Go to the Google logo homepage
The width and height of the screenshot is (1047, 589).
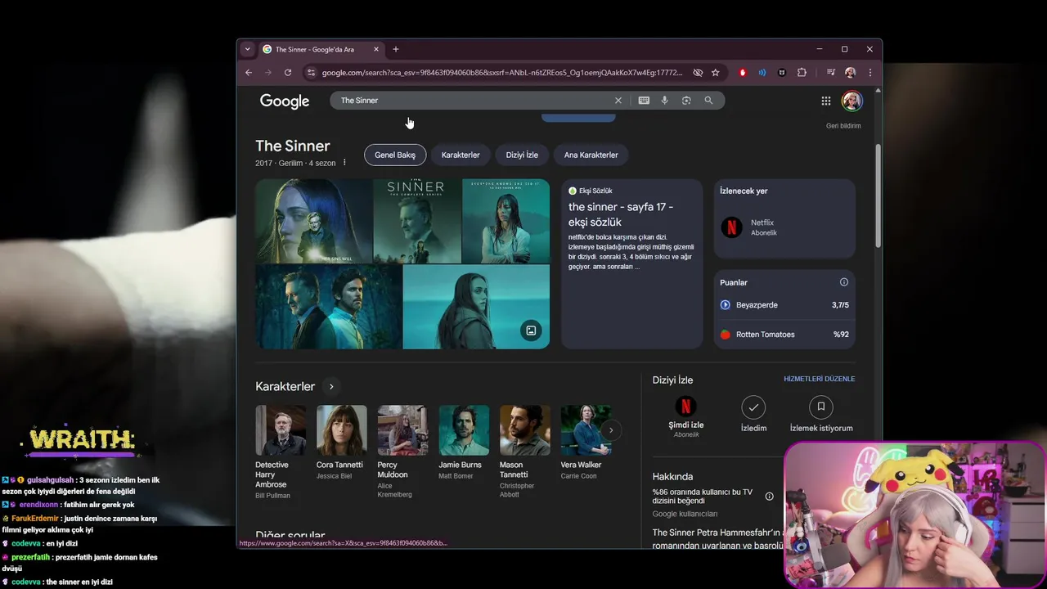click(285, 101)
